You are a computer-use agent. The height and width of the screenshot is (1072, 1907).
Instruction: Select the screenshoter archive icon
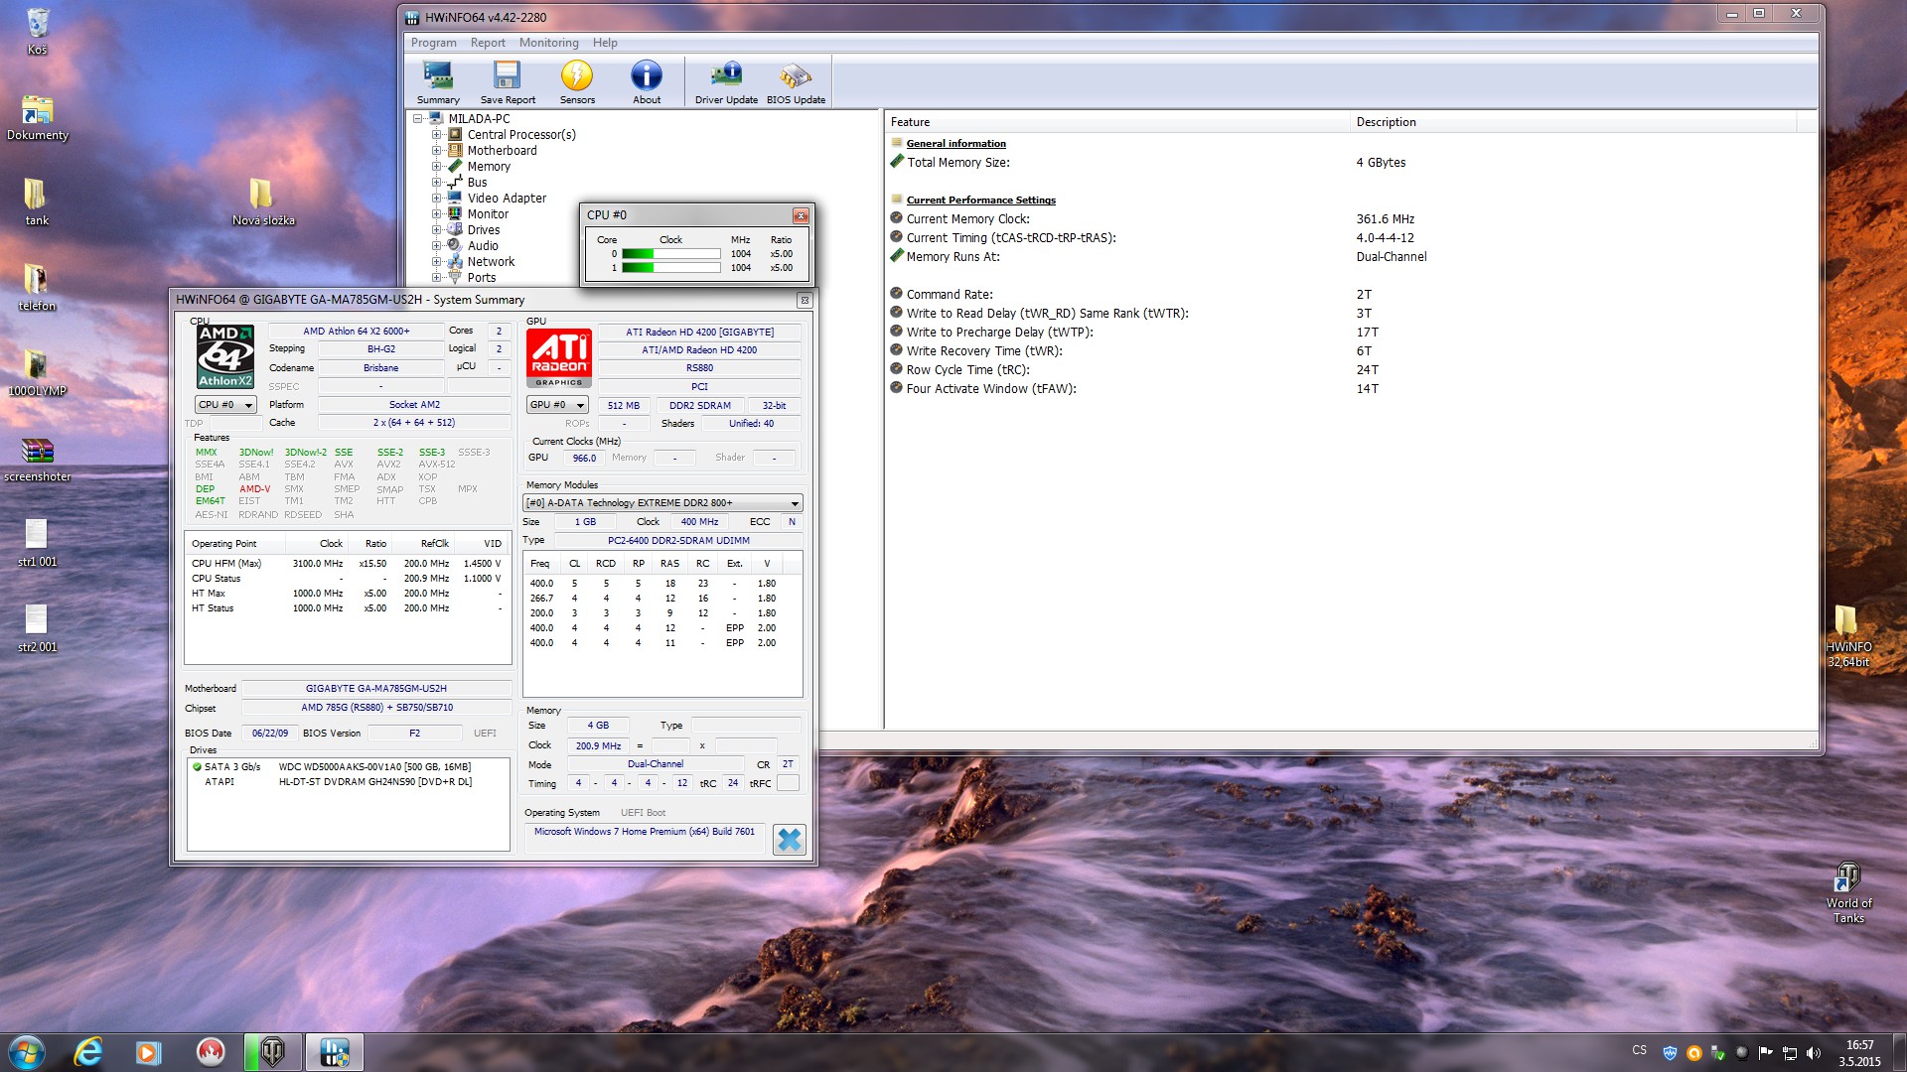(37, 459)
